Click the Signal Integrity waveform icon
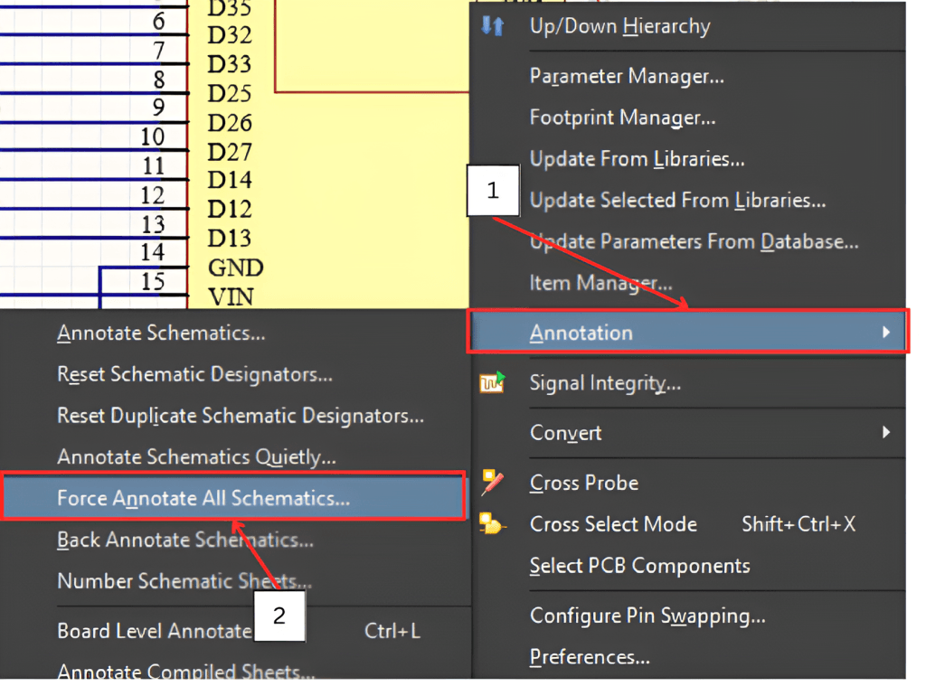The image size is (926, 686). [x=492, y=383]
